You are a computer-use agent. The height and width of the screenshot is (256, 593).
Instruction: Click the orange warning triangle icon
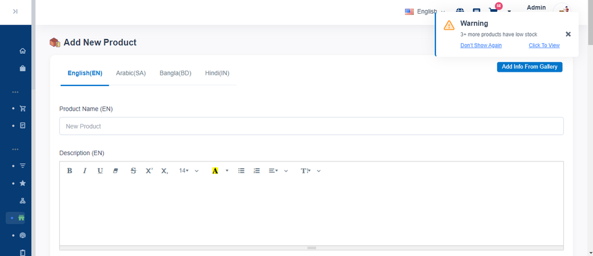tap(449, 25)
